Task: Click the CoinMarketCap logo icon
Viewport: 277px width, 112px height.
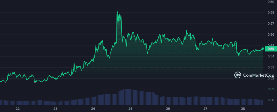Action: click(238, 75)
